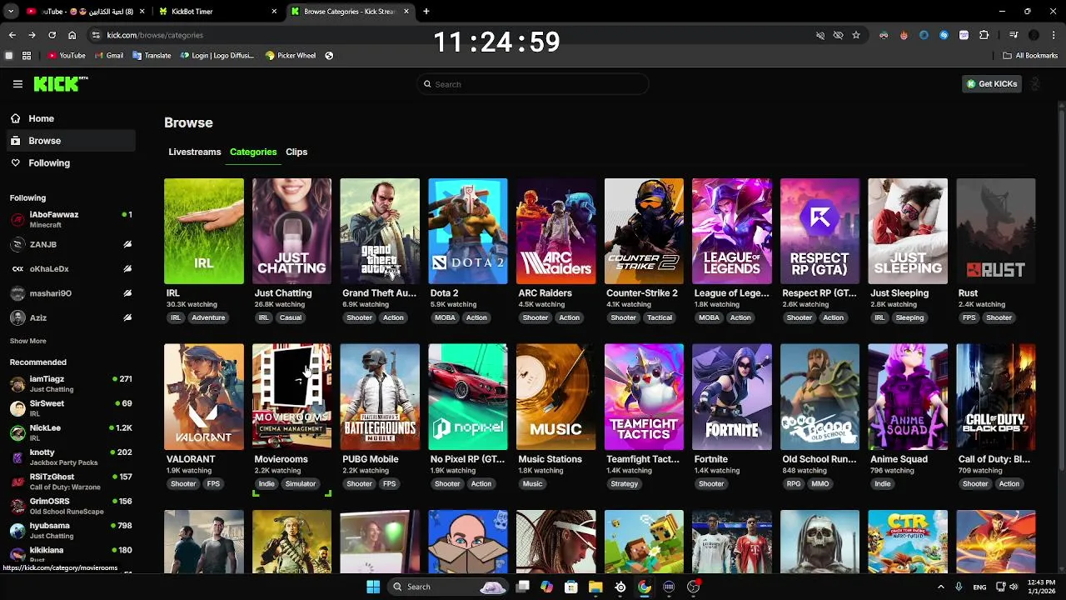The height and width of the screenshot is (600, 1066).
Task: Click the Strategy tag under Teamfight Tactics
Action: 625,483
